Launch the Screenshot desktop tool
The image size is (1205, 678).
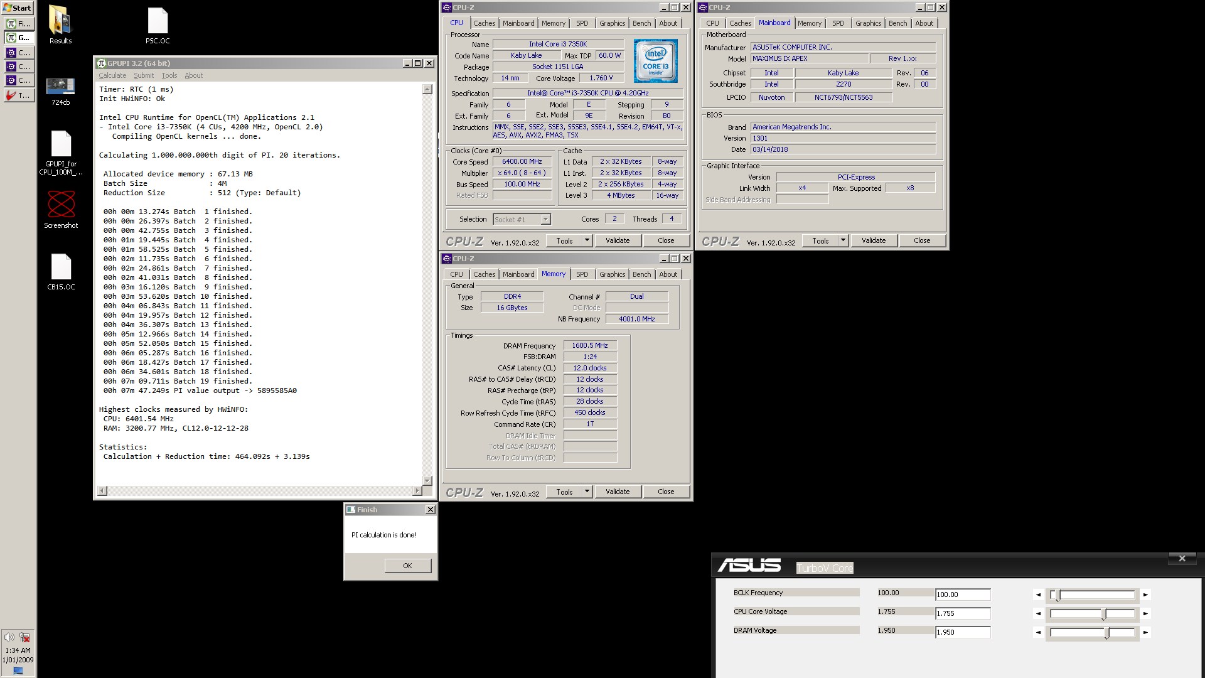coord(61,208)
